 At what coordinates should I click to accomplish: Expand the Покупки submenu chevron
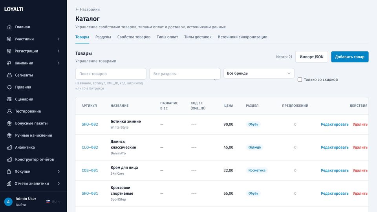(59, 172)
